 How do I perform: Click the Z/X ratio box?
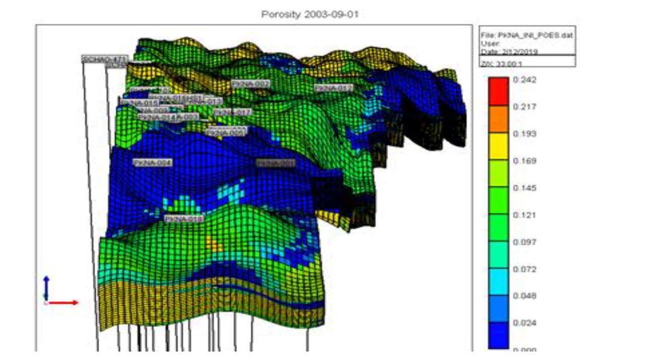point(527,62)
